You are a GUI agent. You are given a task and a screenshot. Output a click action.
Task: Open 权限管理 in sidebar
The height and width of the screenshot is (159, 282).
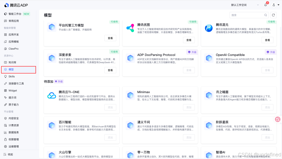click(x=19, y=139)
